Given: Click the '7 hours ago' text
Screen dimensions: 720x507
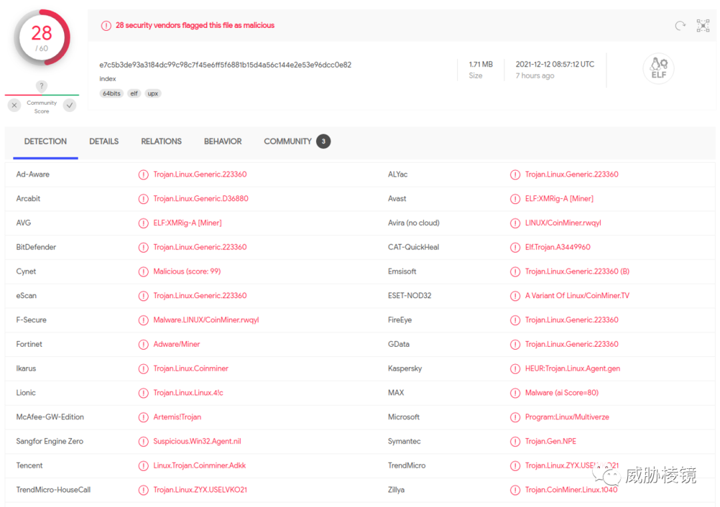Looking at the screenshot, I should click(x=535, y=75).
